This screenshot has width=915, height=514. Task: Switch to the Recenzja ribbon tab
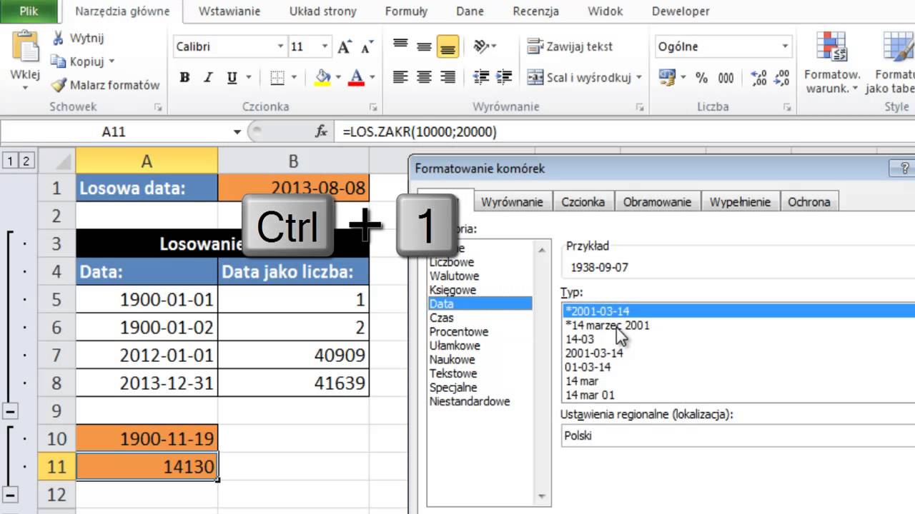[x=535, y=11]
